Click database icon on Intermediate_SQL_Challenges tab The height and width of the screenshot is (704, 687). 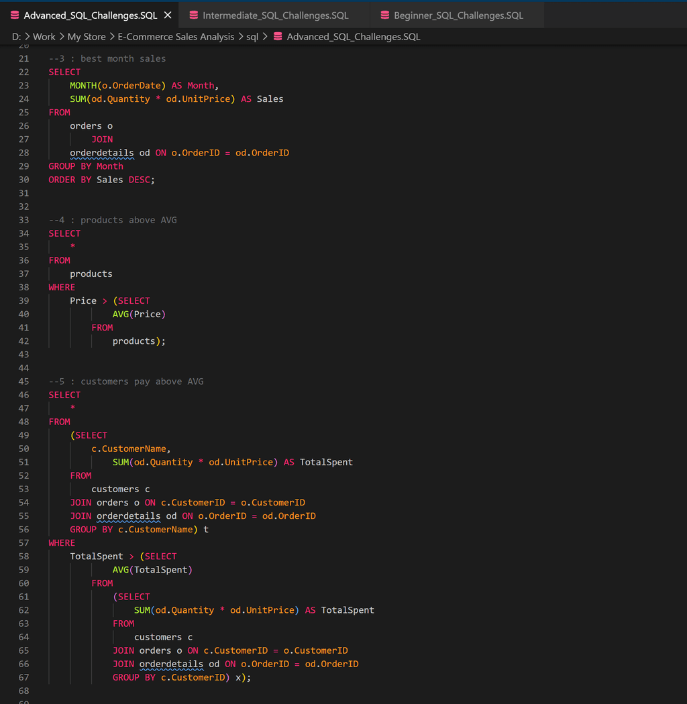point(194,15)
